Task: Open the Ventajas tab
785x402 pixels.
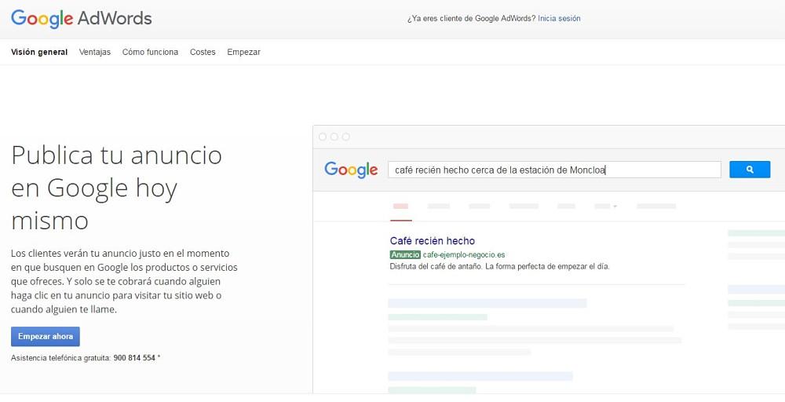Action: click(95, 52)
